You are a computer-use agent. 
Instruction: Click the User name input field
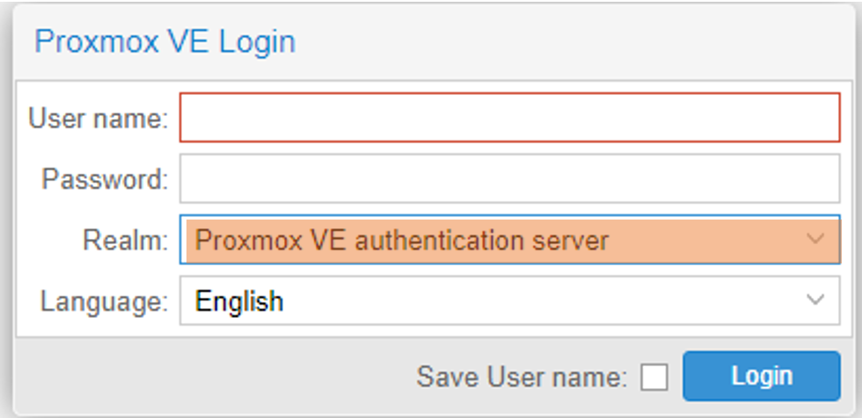(x=510, y=118)
